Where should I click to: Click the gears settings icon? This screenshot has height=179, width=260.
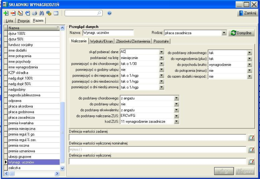[x=49, y=13]
